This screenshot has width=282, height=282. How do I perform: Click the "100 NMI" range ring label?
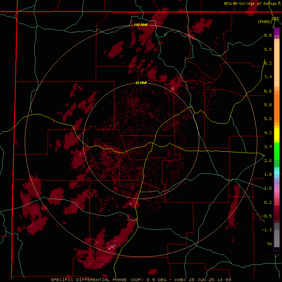141,25
